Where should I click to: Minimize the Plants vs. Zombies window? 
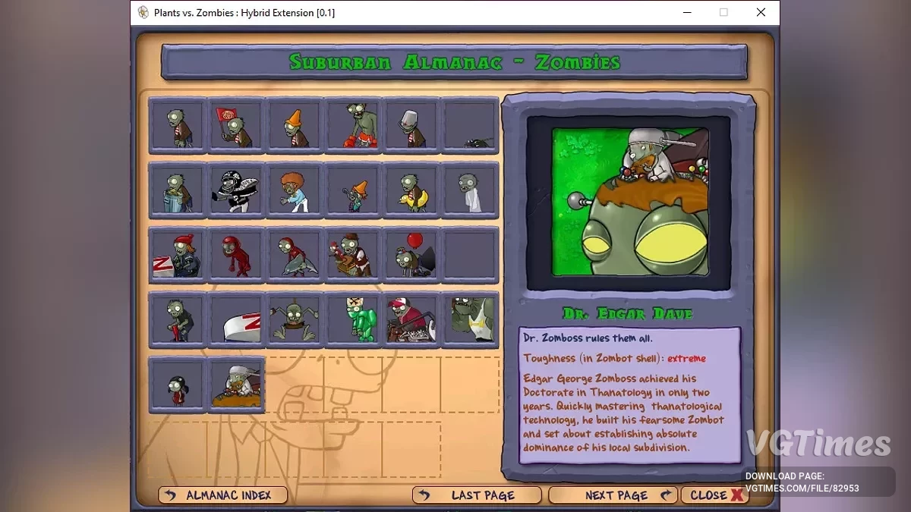[686, 12]
